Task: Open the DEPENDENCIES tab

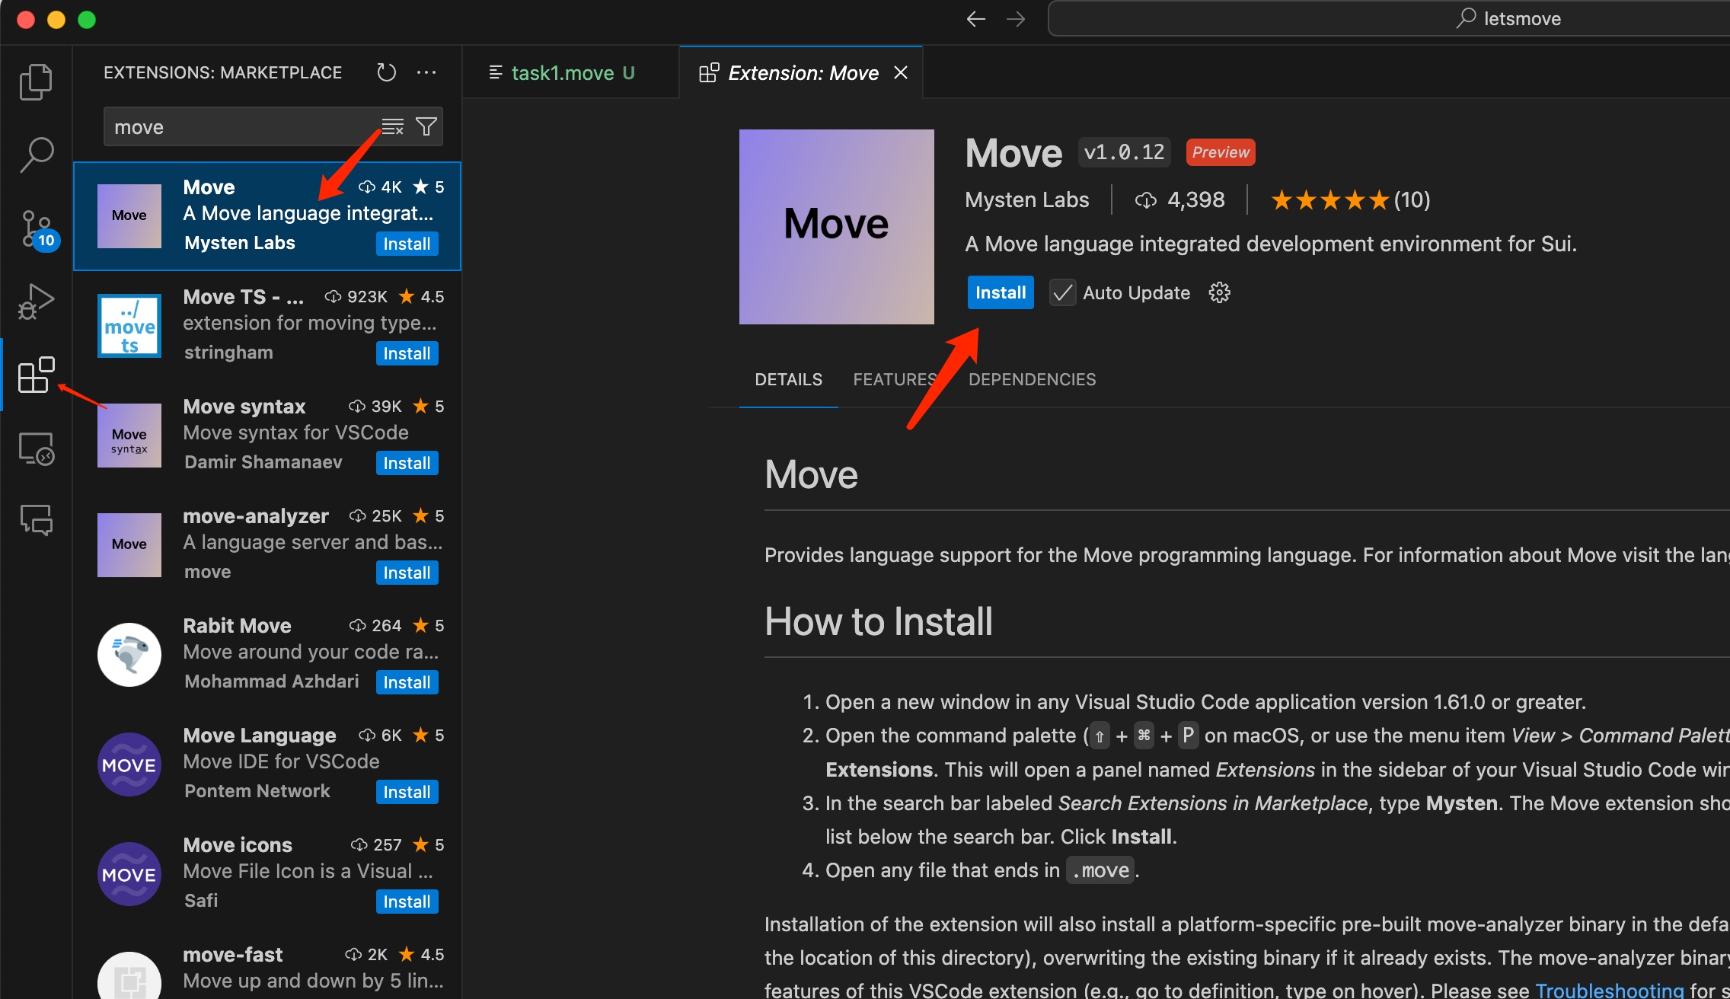Action: [1032, 379]
